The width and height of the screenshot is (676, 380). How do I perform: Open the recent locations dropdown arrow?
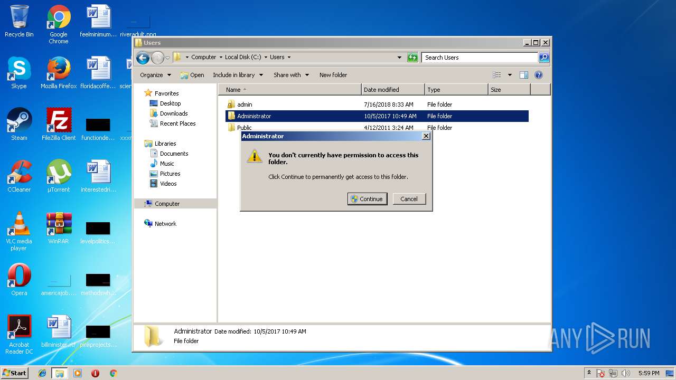click(x=167, y=58)
